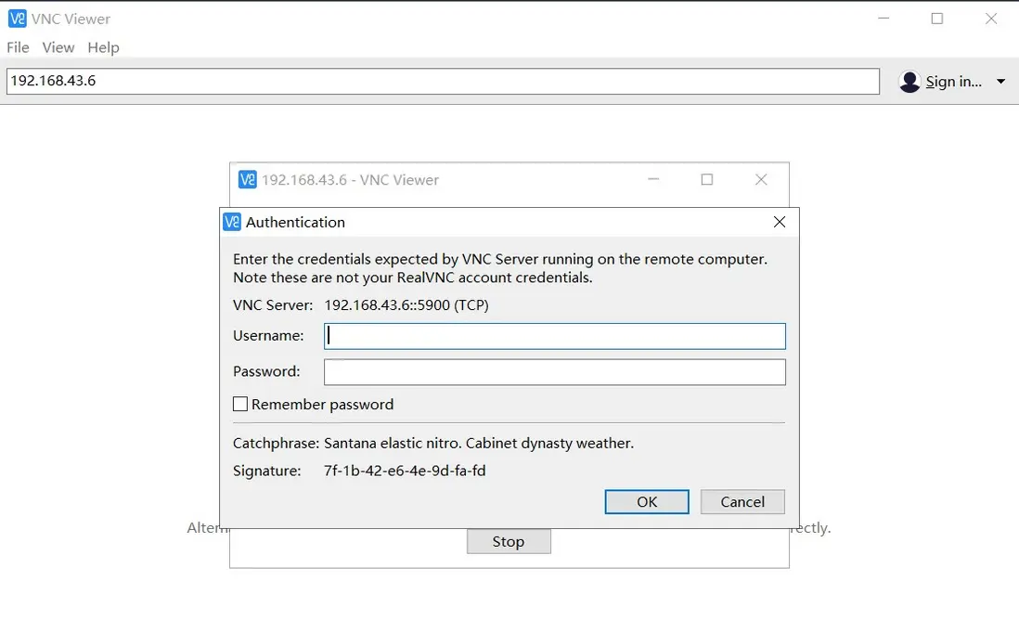
Task: Click the OK button to authenticate
Action: (x=646, y=501)
